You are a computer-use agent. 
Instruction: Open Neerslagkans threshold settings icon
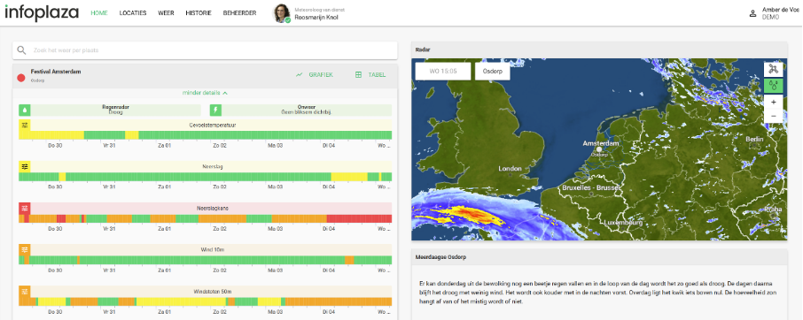(x=25, y=209)
